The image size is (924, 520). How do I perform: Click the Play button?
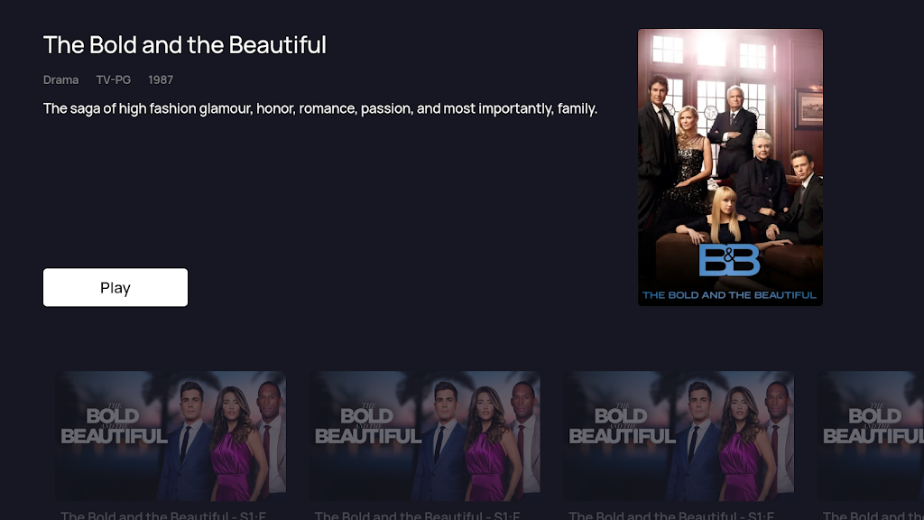pyautogui.click(x=115, y=288)
